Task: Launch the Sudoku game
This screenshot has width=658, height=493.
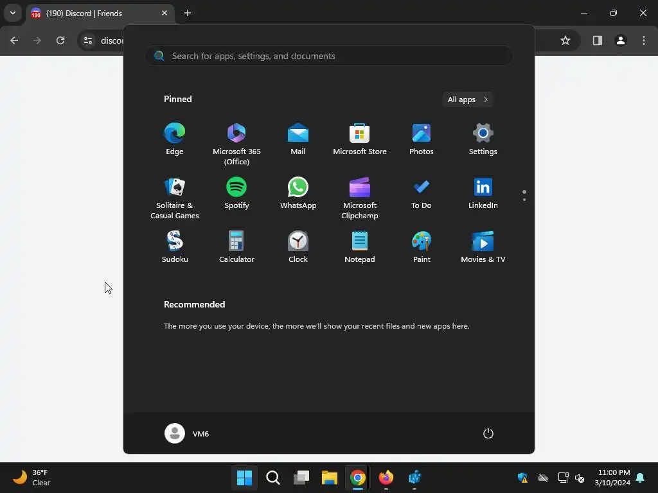Action: 175,247
